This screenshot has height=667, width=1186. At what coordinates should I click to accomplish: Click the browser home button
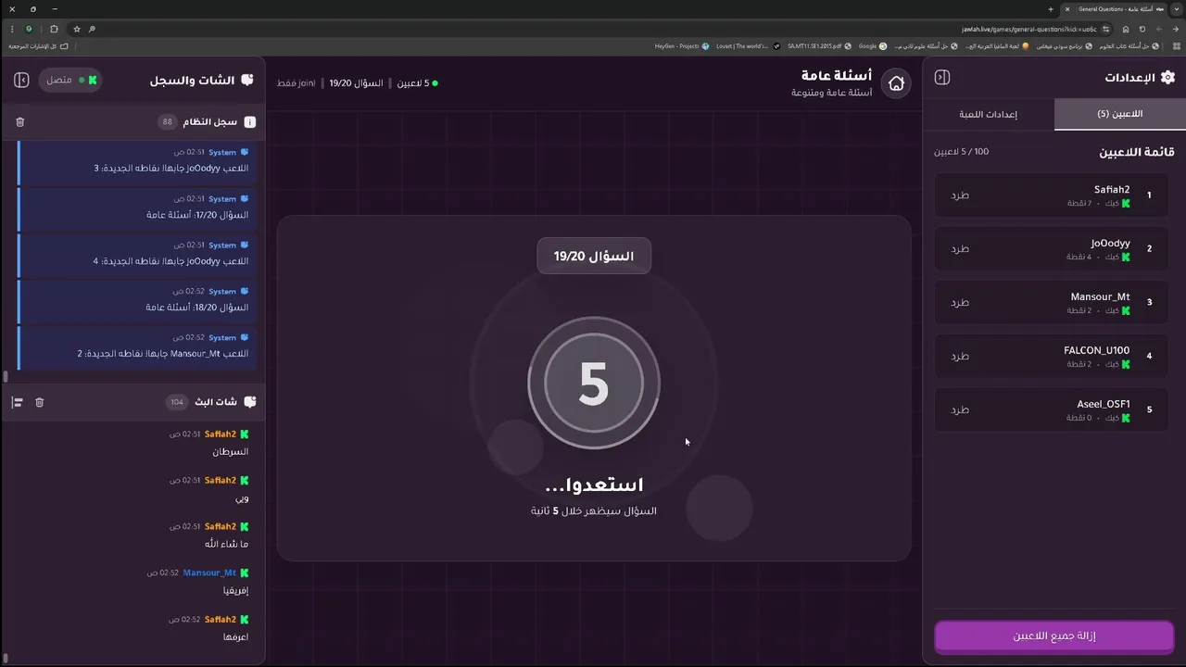[1126, 29]
